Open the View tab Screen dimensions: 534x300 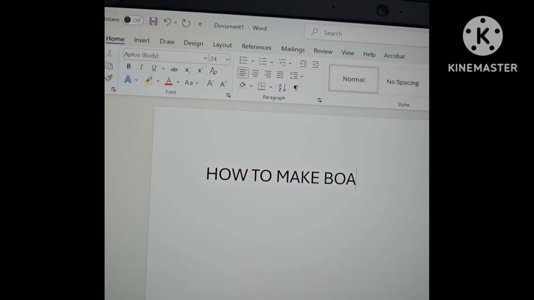[348, 52]
